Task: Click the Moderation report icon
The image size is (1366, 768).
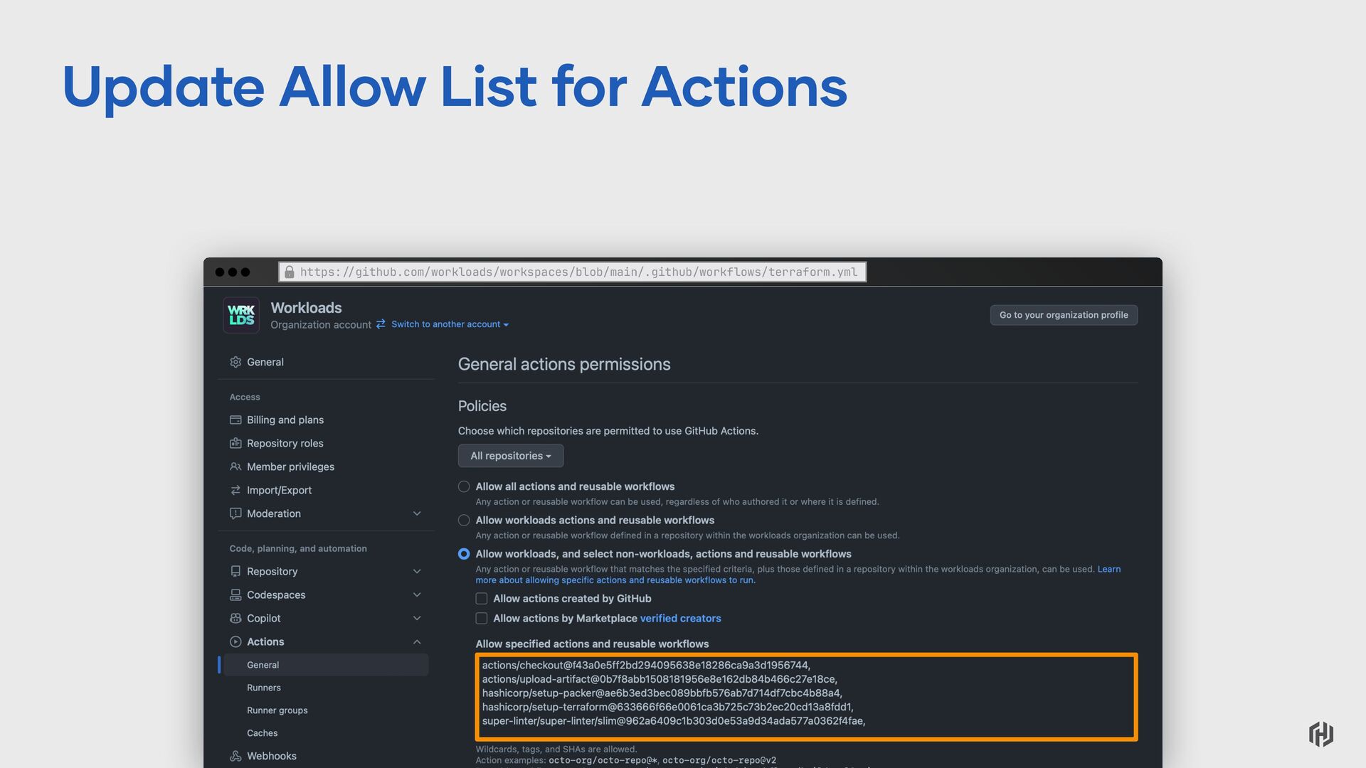Action: click(x=235, y=513)
